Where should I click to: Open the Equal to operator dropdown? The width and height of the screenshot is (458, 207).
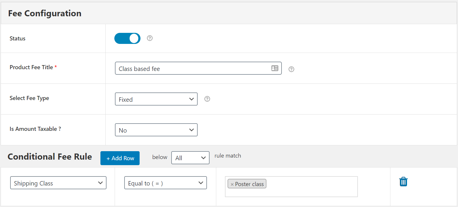click(165, 183)
